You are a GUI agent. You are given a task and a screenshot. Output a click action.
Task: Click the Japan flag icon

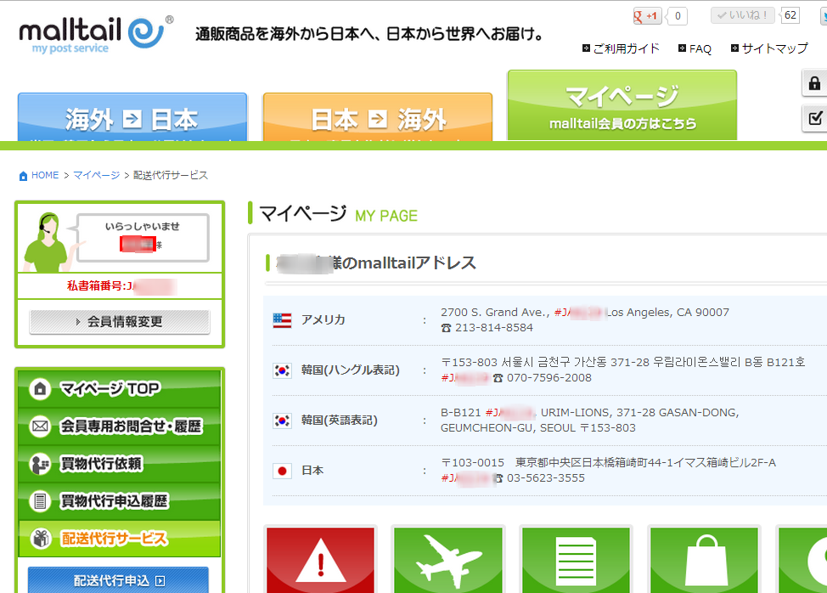coord(282,471)
